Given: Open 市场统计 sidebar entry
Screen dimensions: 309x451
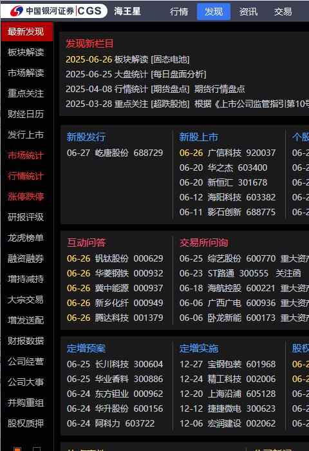Looking at the screenshot, I should click(x=26, y=155).
